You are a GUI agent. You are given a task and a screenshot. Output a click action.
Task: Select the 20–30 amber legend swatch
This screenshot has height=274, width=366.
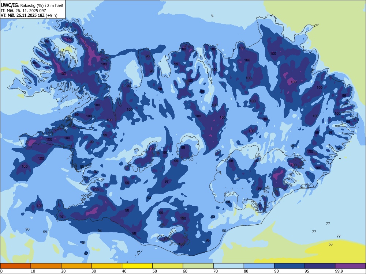(76, 266)
